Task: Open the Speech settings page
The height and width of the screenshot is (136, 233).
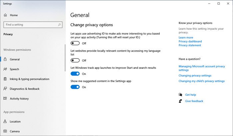Action: (x=14, y=69)
